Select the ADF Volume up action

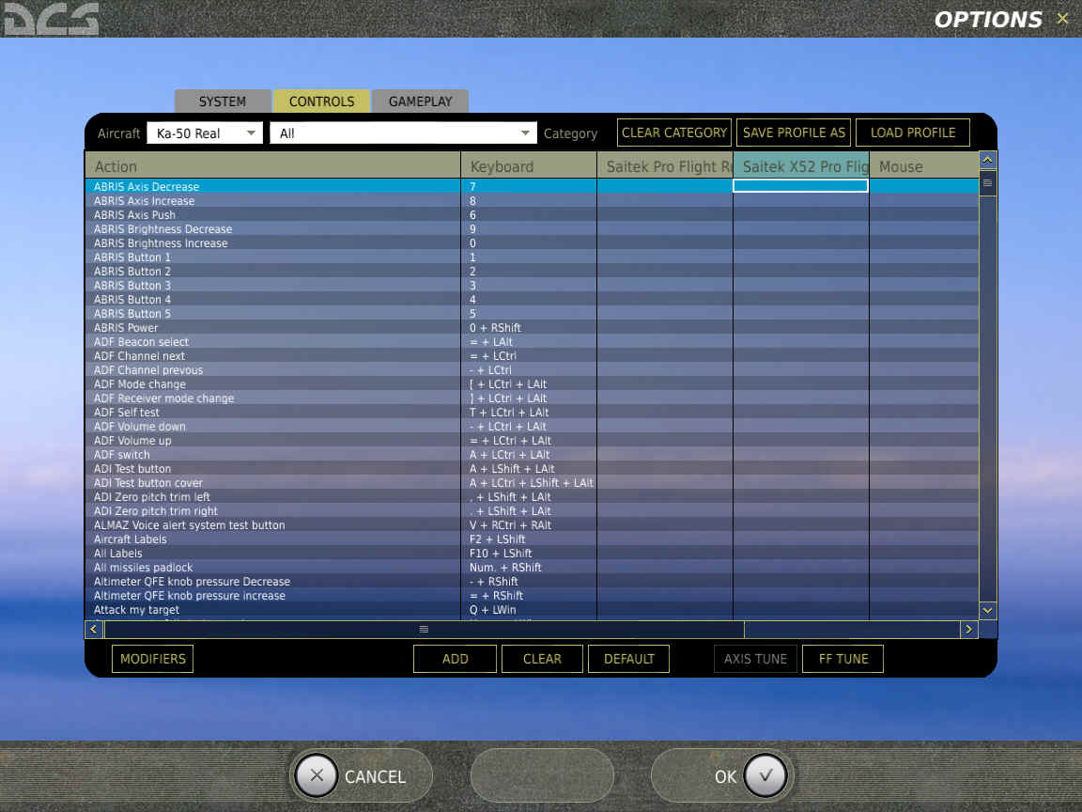(132, 441)
